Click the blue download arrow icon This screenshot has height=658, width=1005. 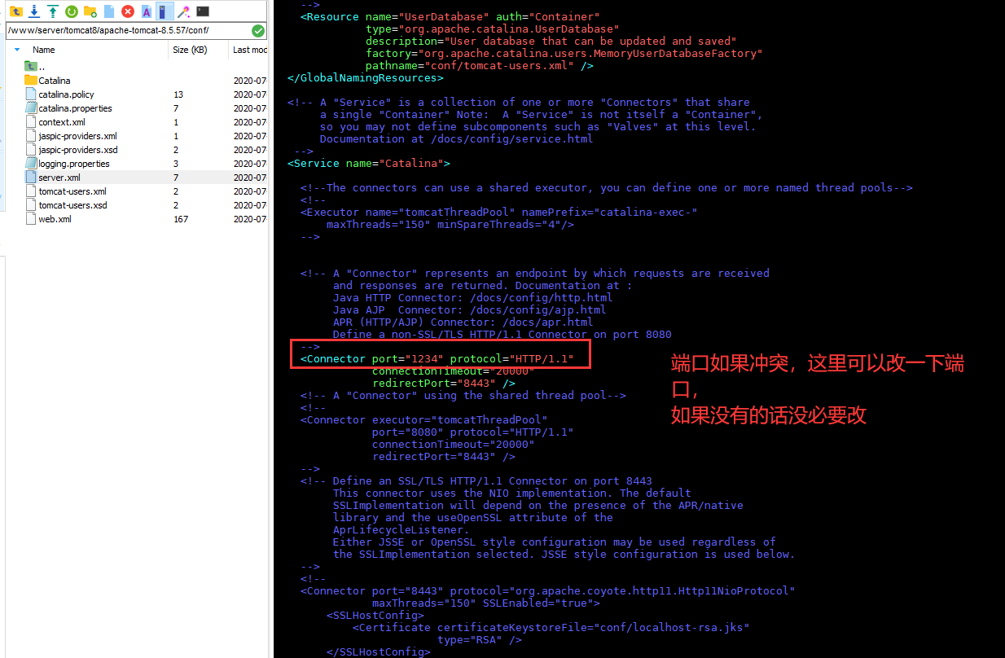pyautogui.click(x=34, y=11)
